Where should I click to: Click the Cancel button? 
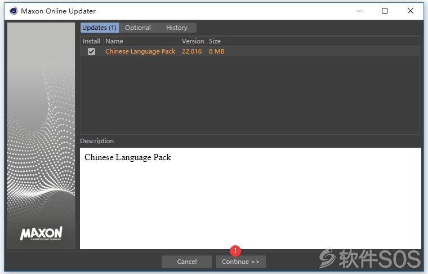pyautogui.click(x=187, y=262)
